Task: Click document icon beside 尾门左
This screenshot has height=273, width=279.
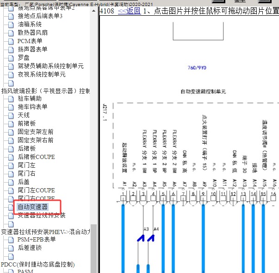Action: [11, 165]
